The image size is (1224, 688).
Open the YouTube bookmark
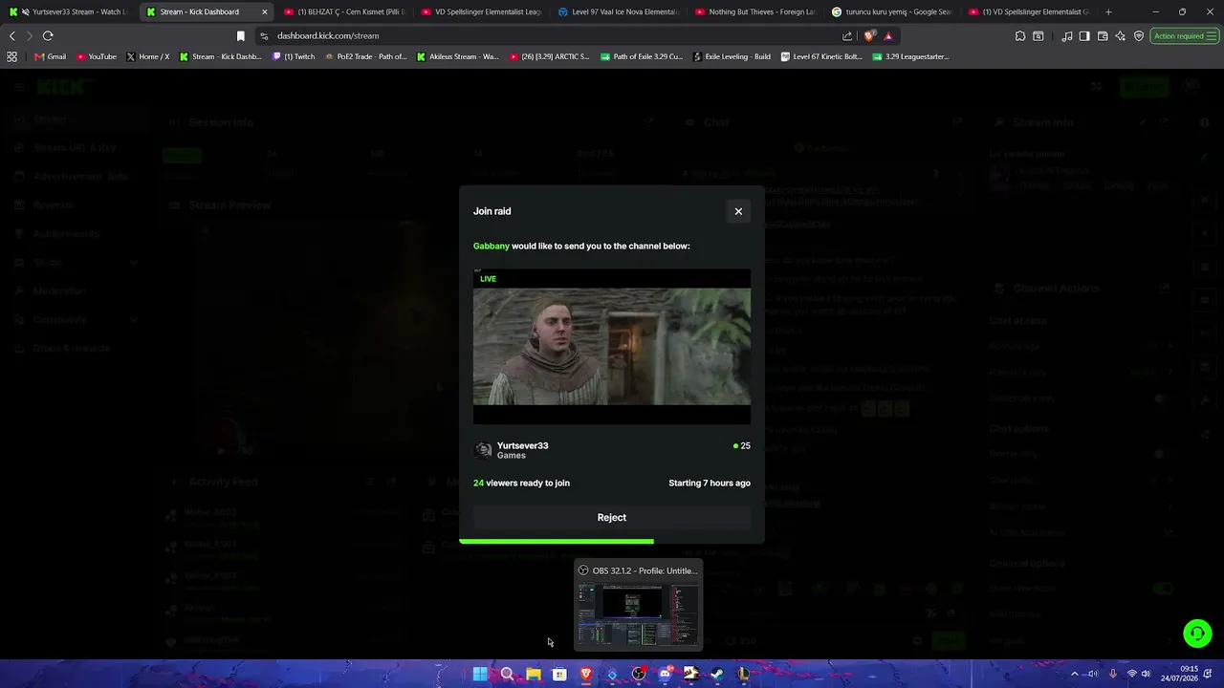[x=96, y=56]
